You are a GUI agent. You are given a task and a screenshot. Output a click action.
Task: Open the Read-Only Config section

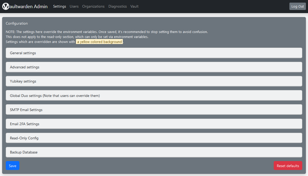click(x=154, y=138)
